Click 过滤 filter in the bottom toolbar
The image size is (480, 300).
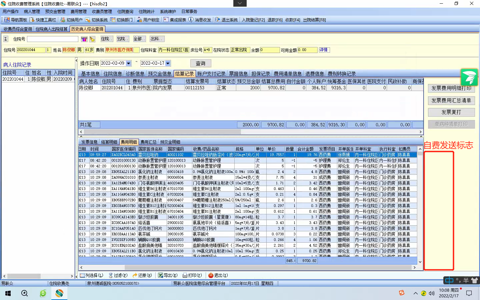[118, 275]
